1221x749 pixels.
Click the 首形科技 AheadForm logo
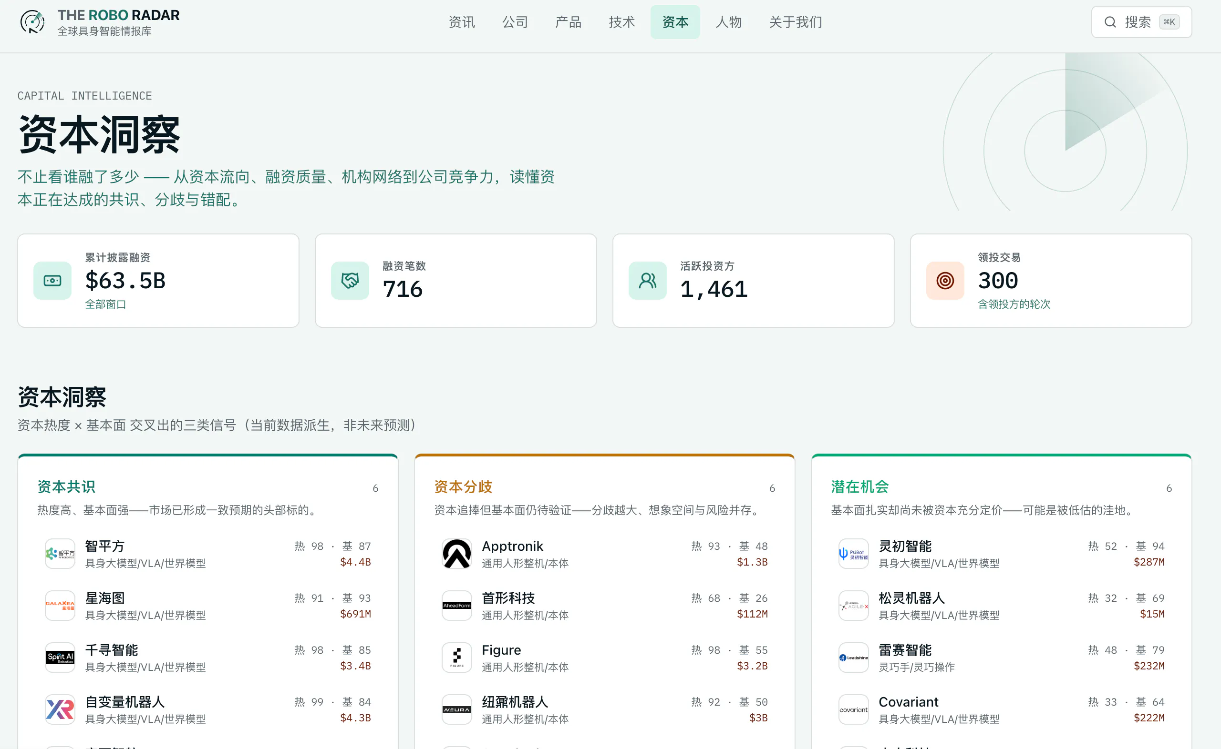coord(456,606)
